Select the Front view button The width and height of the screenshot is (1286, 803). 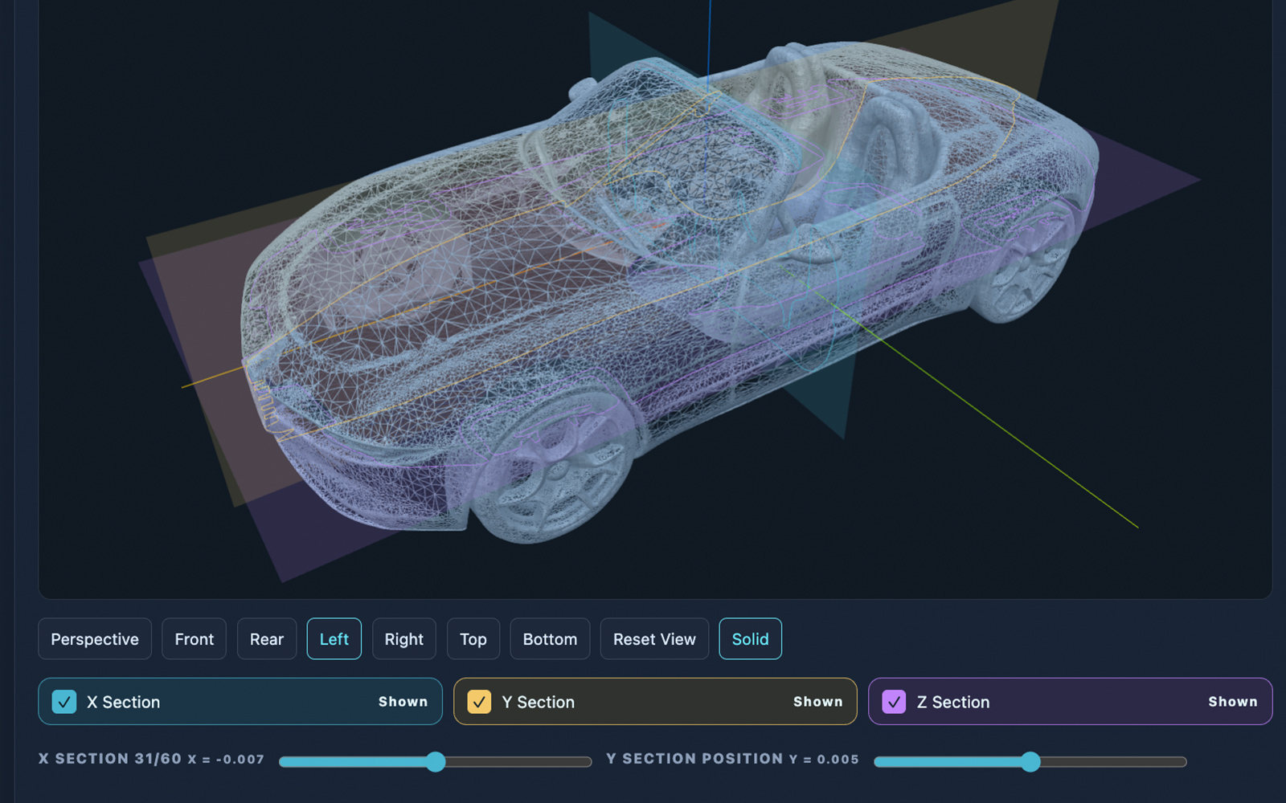[194, 639]
